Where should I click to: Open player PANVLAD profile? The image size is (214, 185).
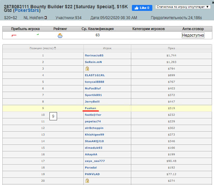point(92,174)
